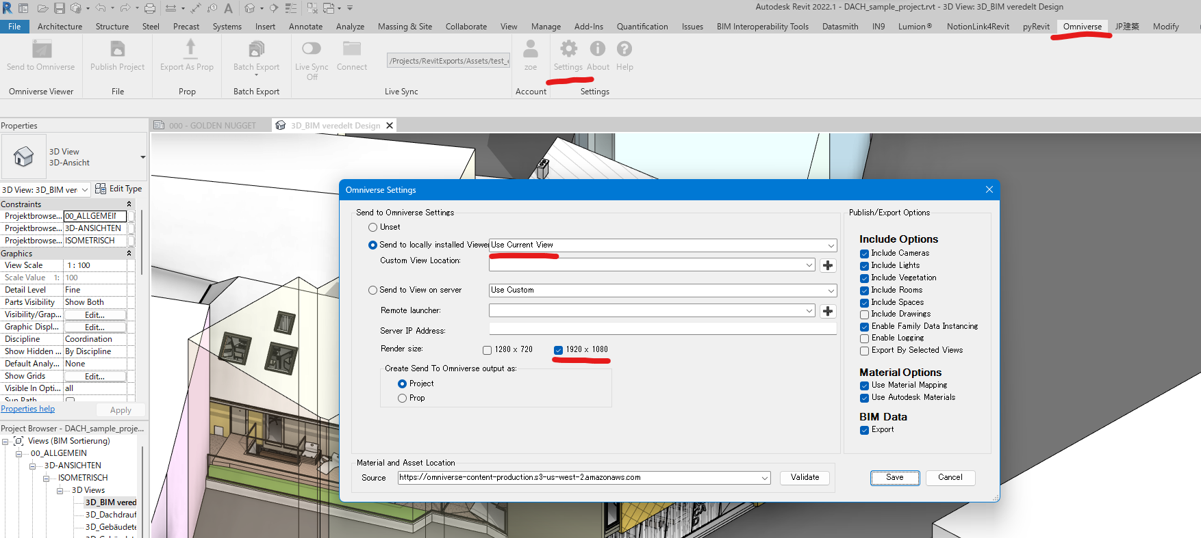Open the 3D View type selector dropdown

(x=143, y=157)
